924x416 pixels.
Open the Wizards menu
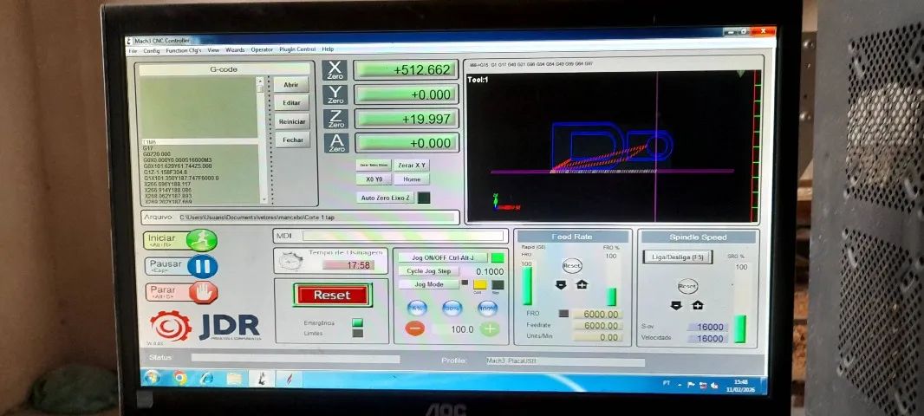pyautogui.click(x=235, y=50)
